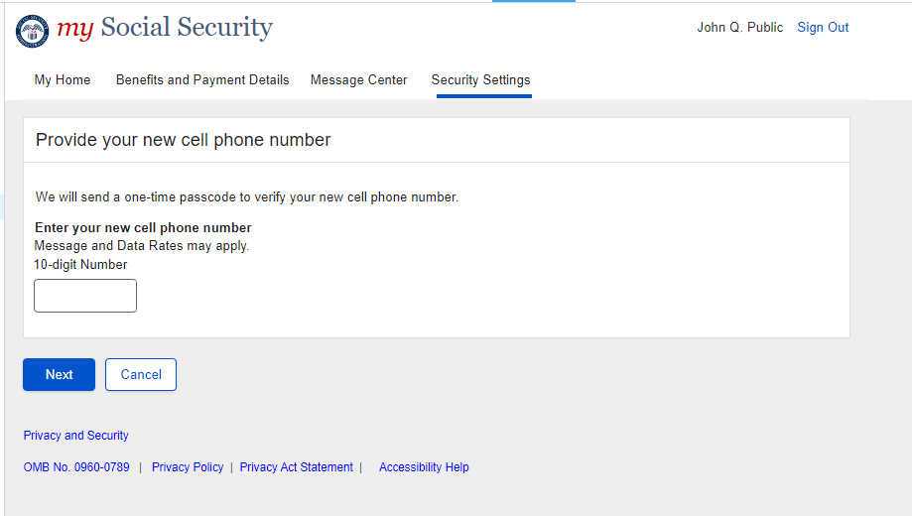View the Privacy Policy
The image size is (912, 516).
pos(188,467)
